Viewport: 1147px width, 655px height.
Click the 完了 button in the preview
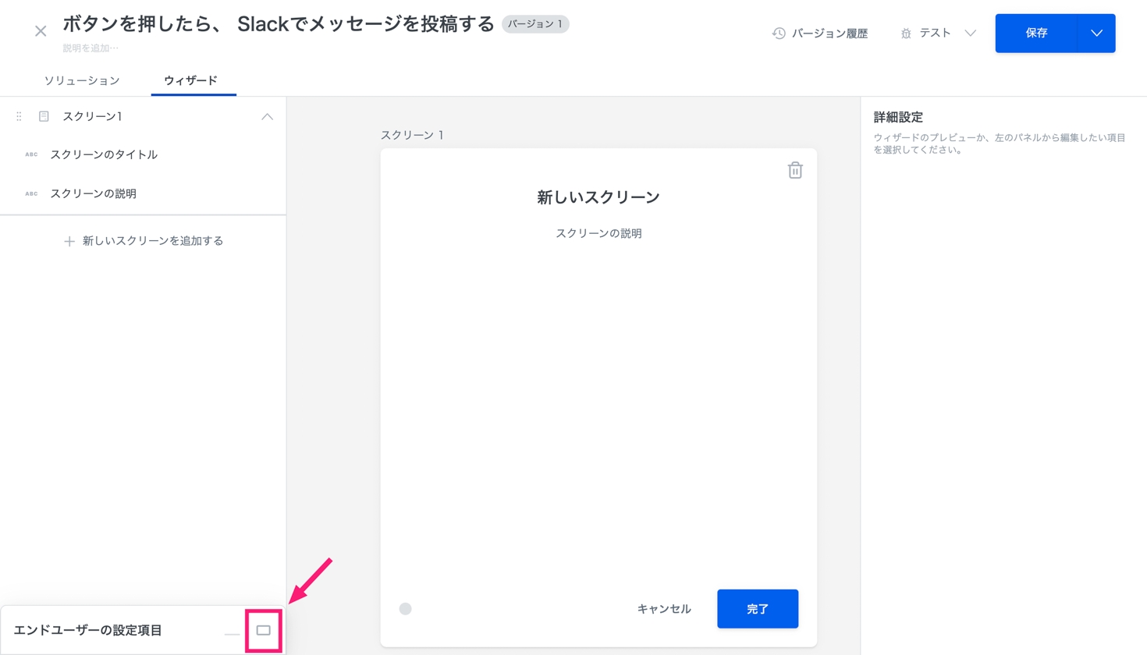point(757,609)
